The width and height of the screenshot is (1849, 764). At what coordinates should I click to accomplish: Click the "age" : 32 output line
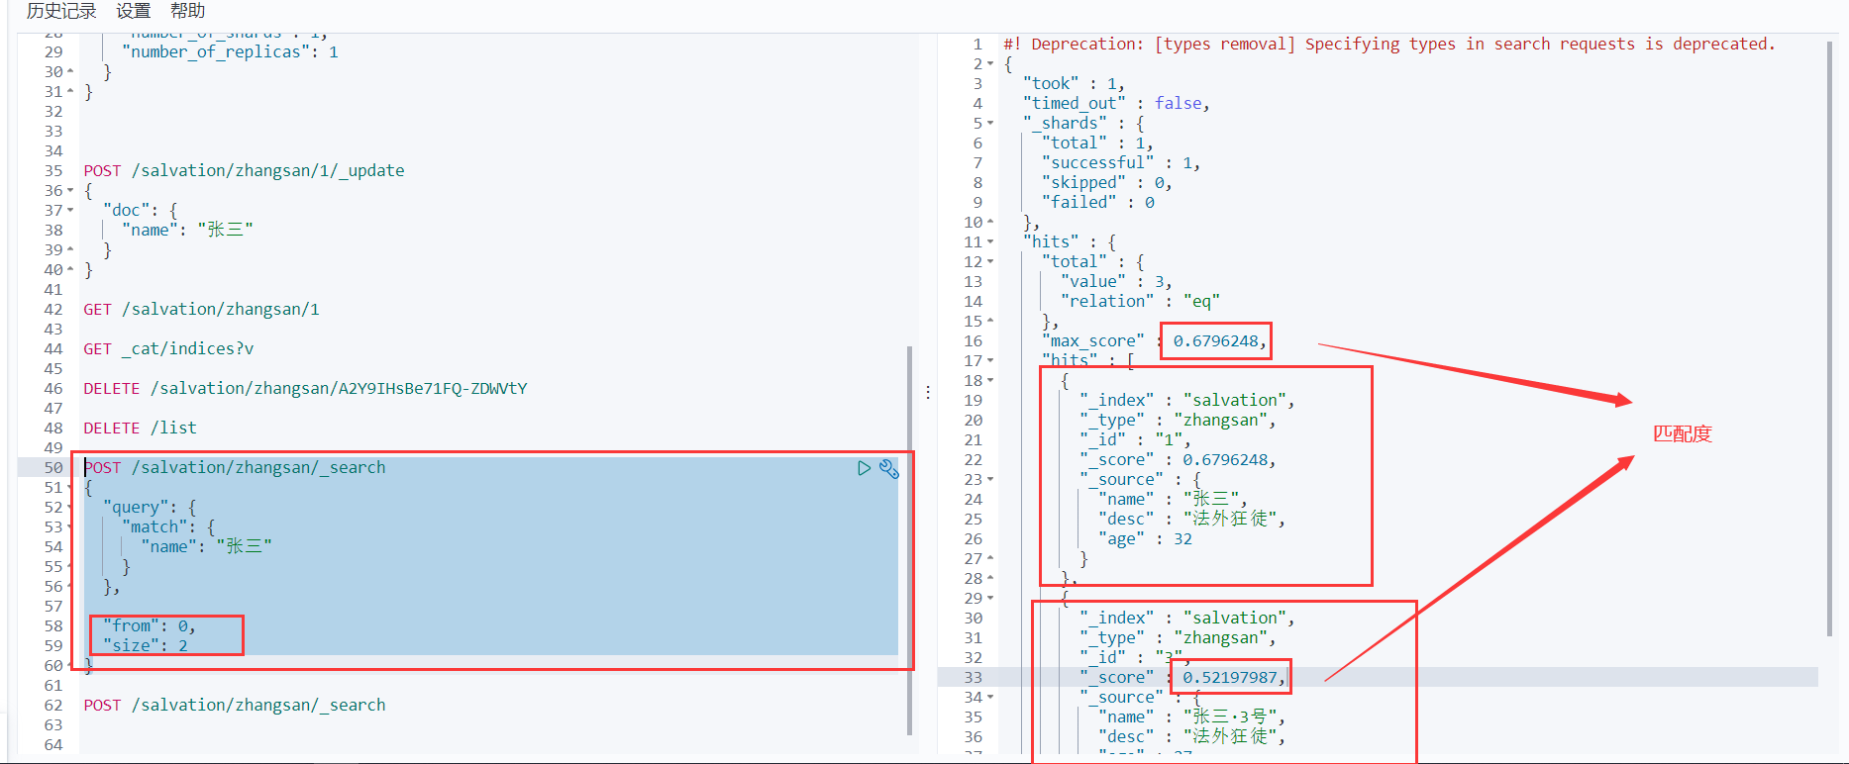[x=1145, y=538]
